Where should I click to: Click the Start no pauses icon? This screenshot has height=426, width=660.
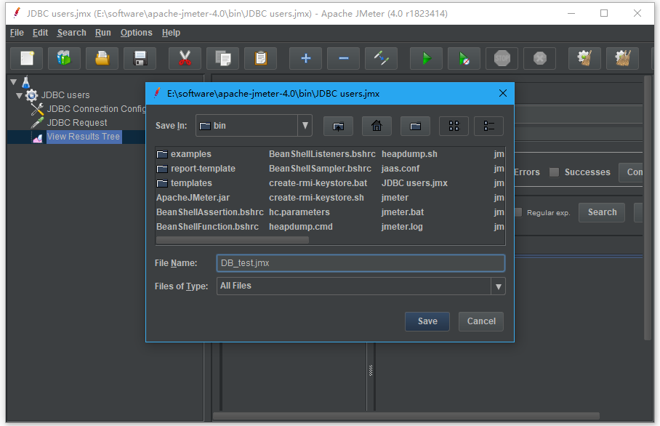[464, 58]
